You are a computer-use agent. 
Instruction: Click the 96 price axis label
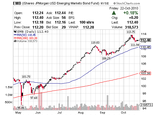click(144, 101)
